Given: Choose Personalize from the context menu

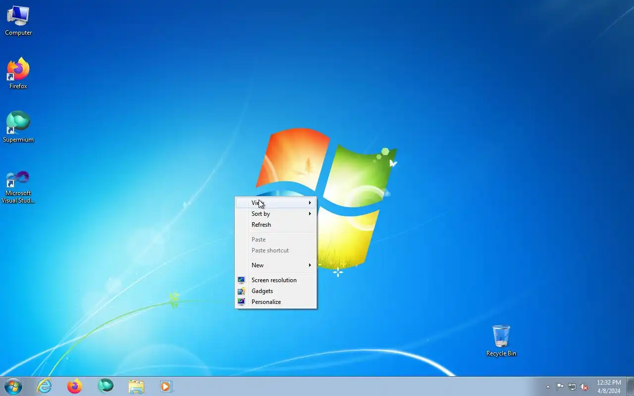Looking at the screenshot, I should pyautogui.click(x=275, y=302).
